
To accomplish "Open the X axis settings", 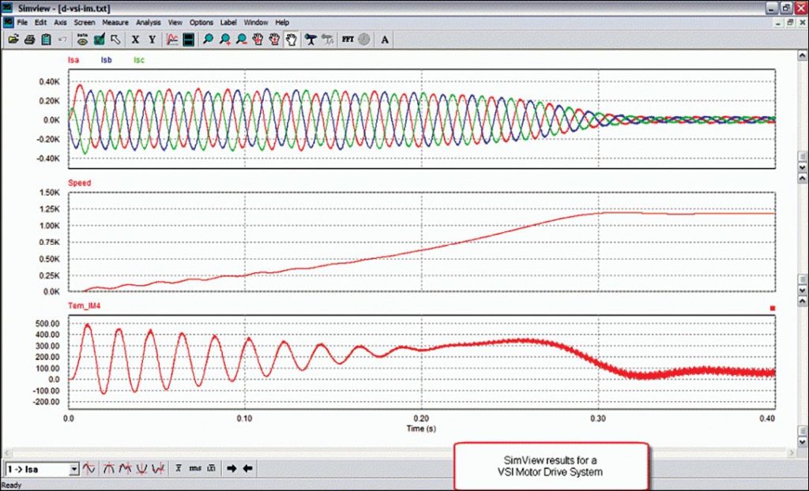I will click(137, 39).
